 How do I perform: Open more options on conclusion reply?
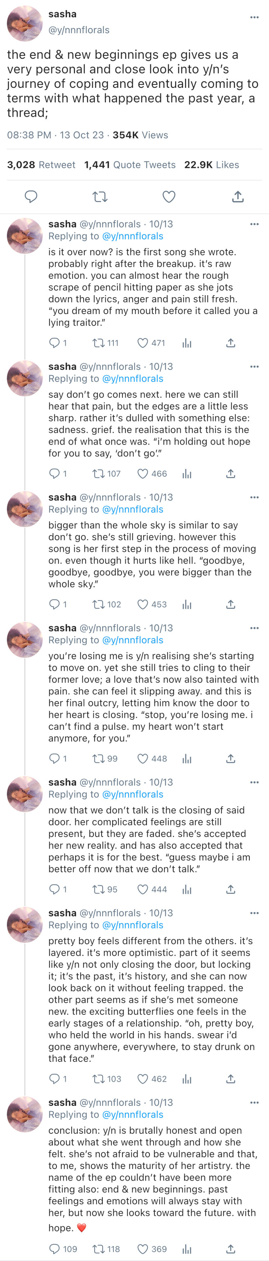pos(254,1103)
